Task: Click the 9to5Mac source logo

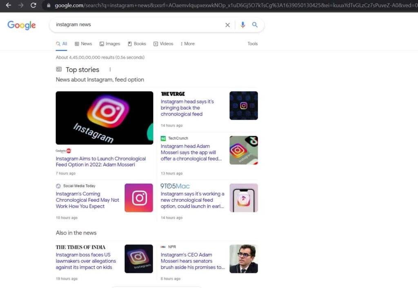Action: tap(175, 186)
